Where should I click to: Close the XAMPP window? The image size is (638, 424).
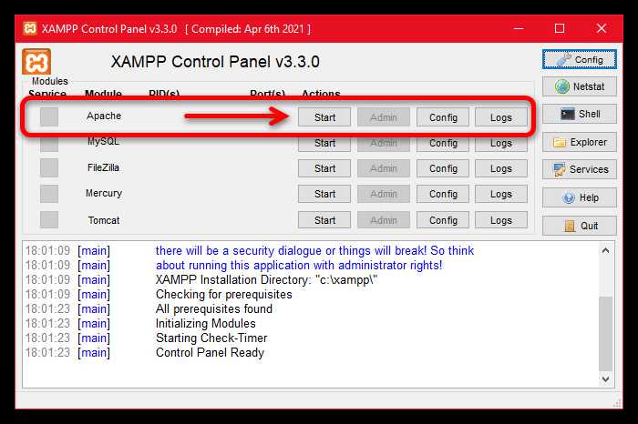pos(602,28)
